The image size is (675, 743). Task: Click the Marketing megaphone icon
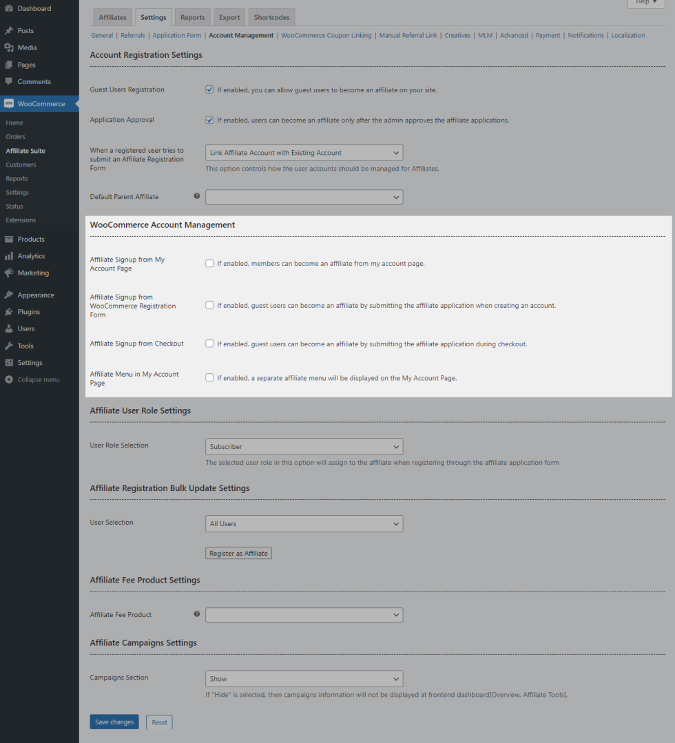[9, 273]
